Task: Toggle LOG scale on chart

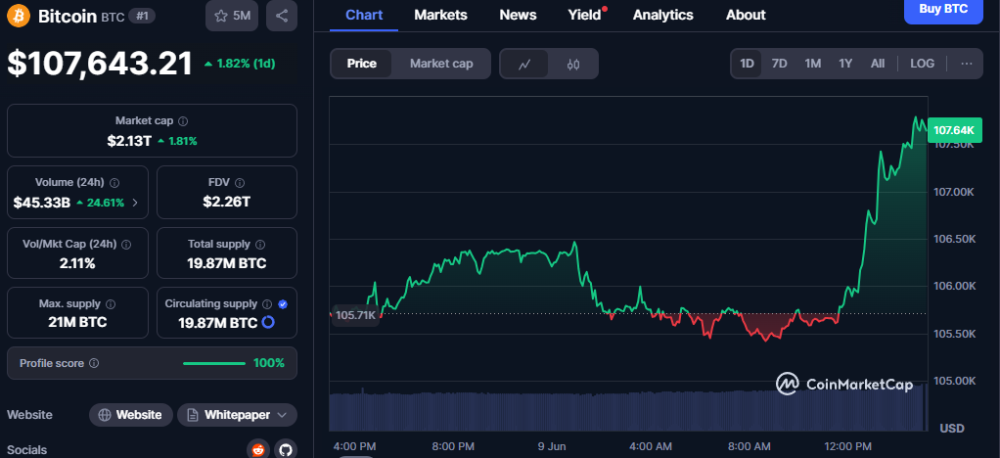Action: pos(922,64)
